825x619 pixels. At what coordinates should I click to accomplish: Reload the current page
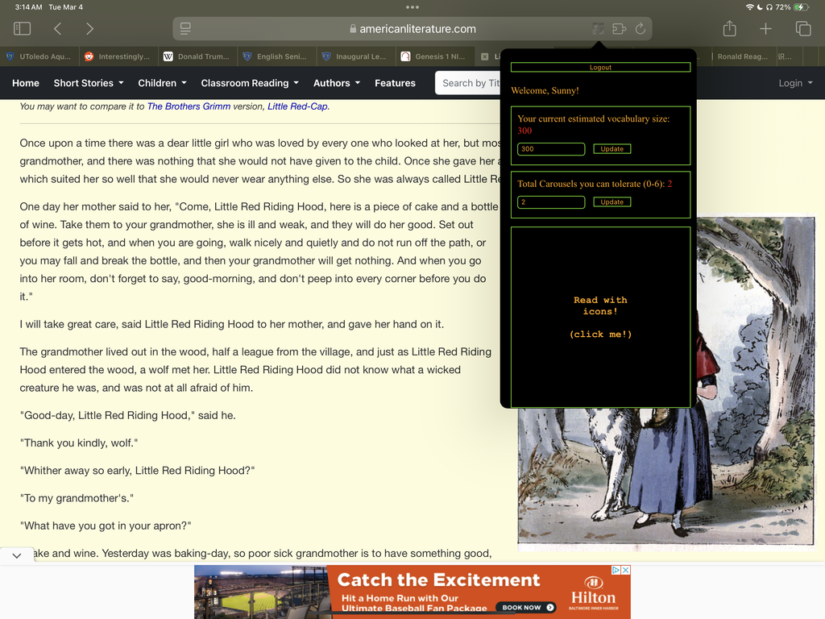click(x=641, y=28)
